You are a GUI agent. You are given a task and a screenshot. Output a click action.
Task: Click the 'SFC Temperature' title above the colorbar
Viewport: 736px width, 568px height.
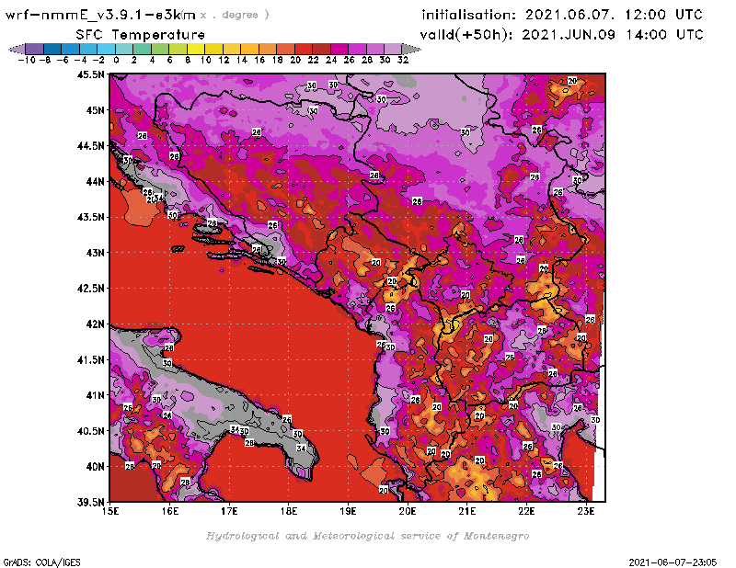126,34
